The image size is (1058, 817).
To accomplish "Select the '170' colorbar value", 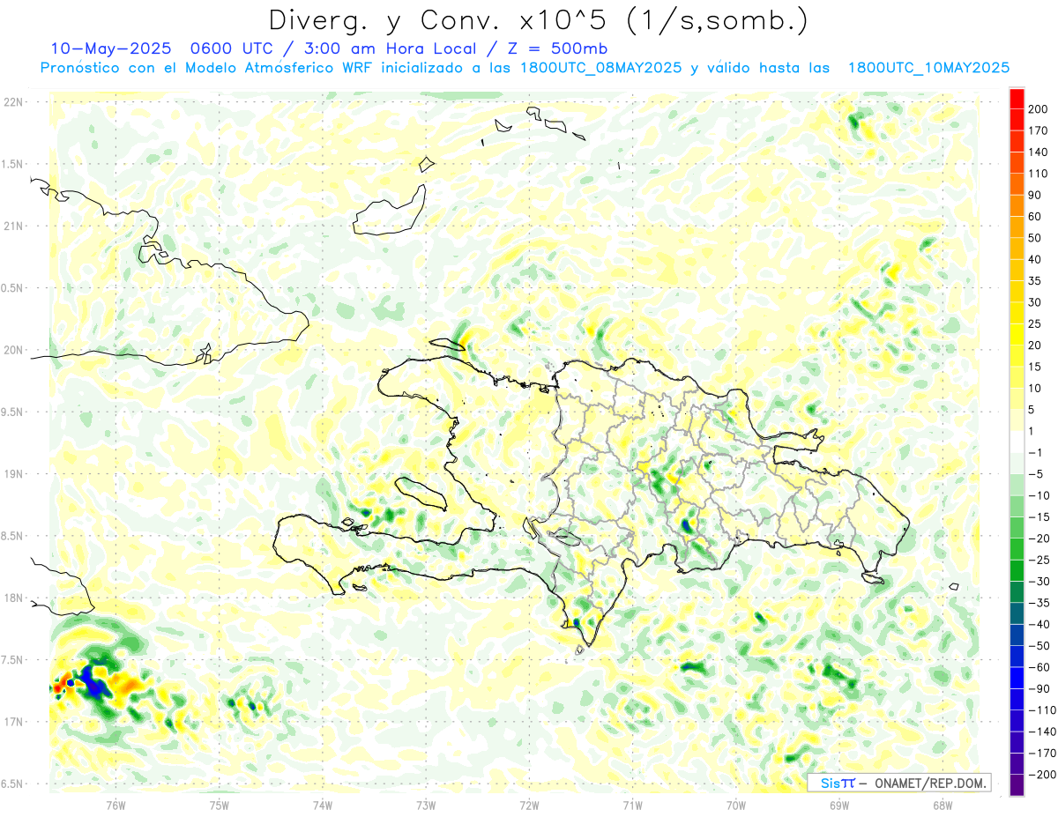I will point(1038,130).
